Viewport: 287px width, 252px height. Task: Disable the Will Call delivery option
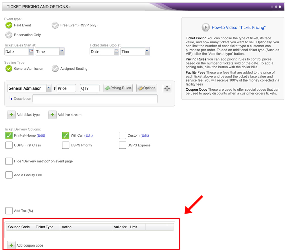click(66, 135)
